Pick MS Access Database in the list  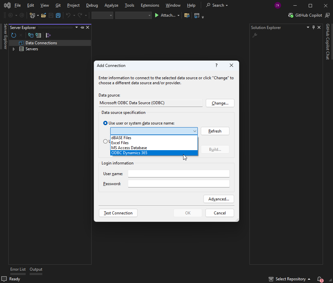(x=129, y=148)
